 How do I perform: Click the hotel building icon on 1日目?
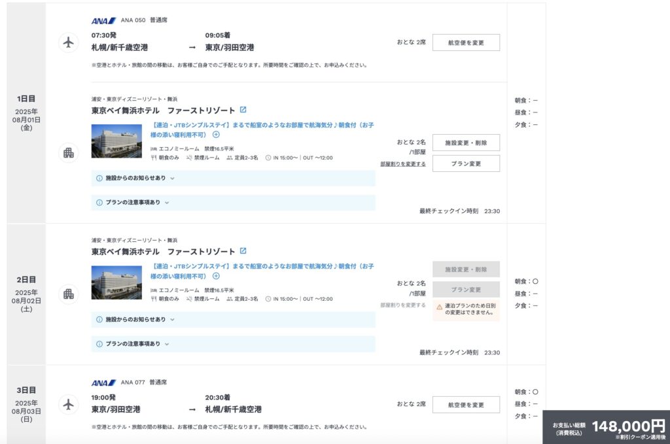(x=68, y=152)
